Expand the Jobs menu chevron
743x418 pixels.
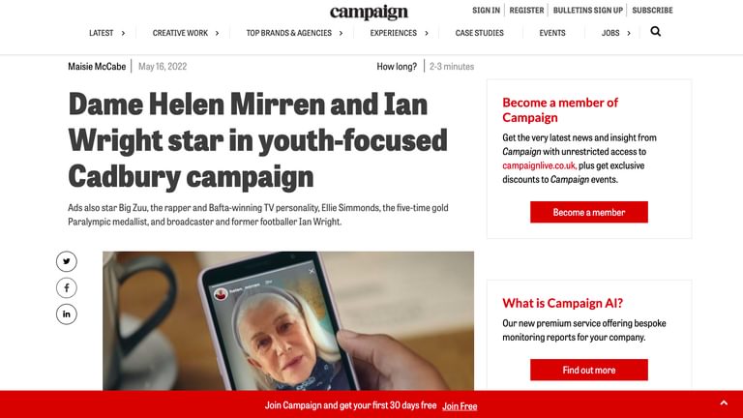point(629,33)
